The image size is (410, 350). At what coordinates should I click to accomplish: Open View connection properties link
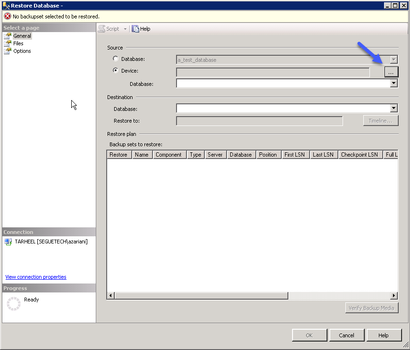click(x=36, y=277)
